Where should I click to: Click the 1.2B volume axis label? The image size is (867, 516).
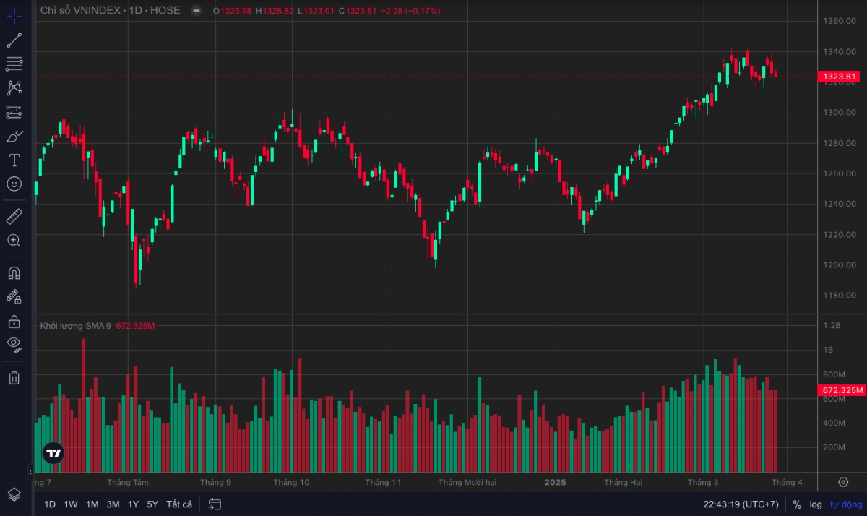(832, 326)
